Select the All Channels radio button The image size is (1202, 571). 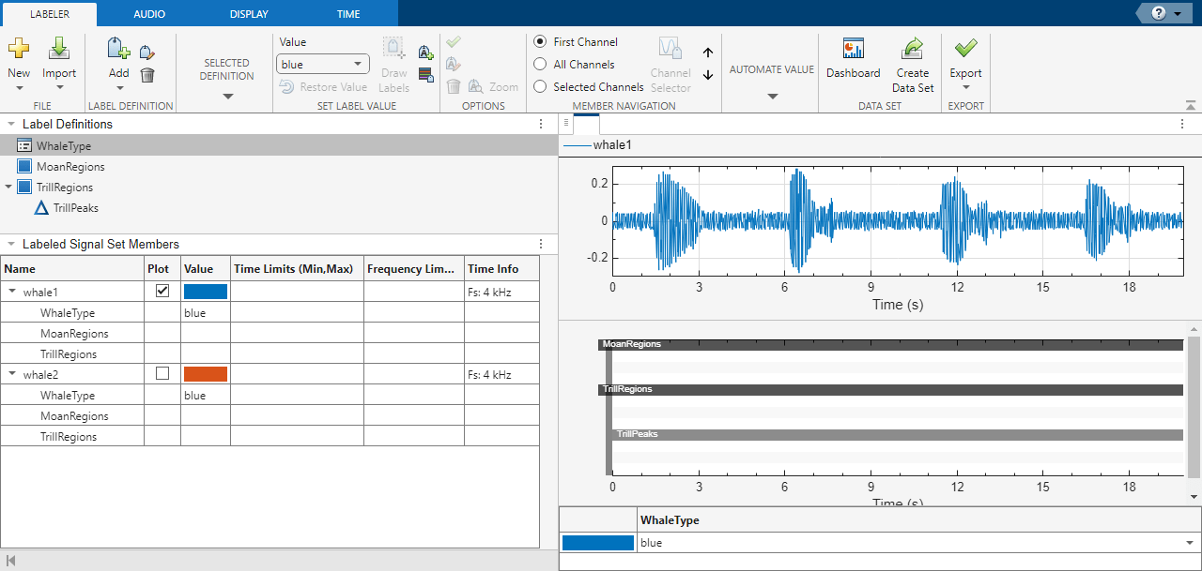point(540,65)
